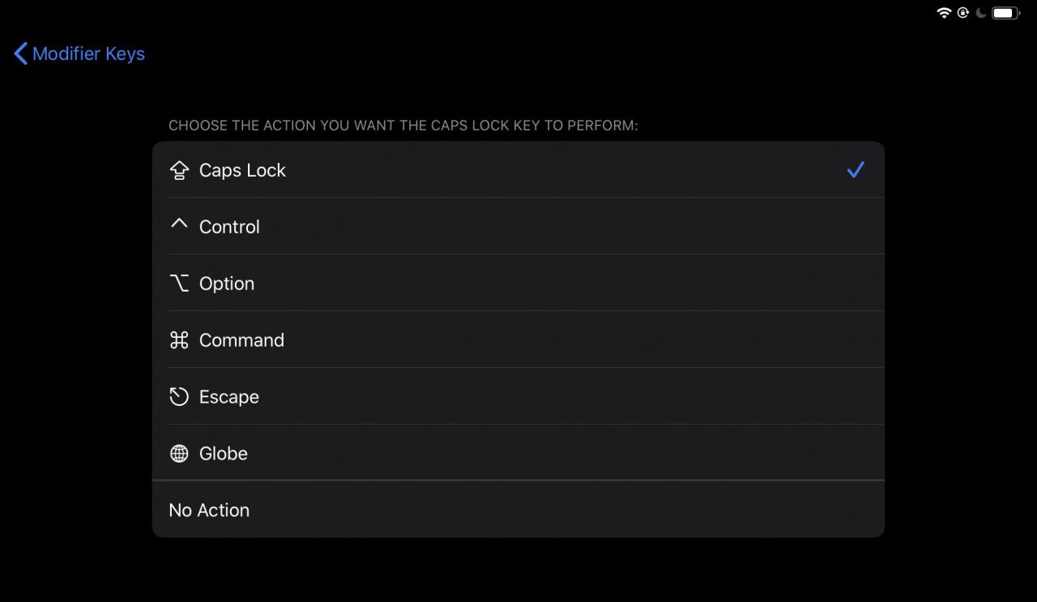Tap the battery indicator icon
1037x602 pixels.
1005,12
